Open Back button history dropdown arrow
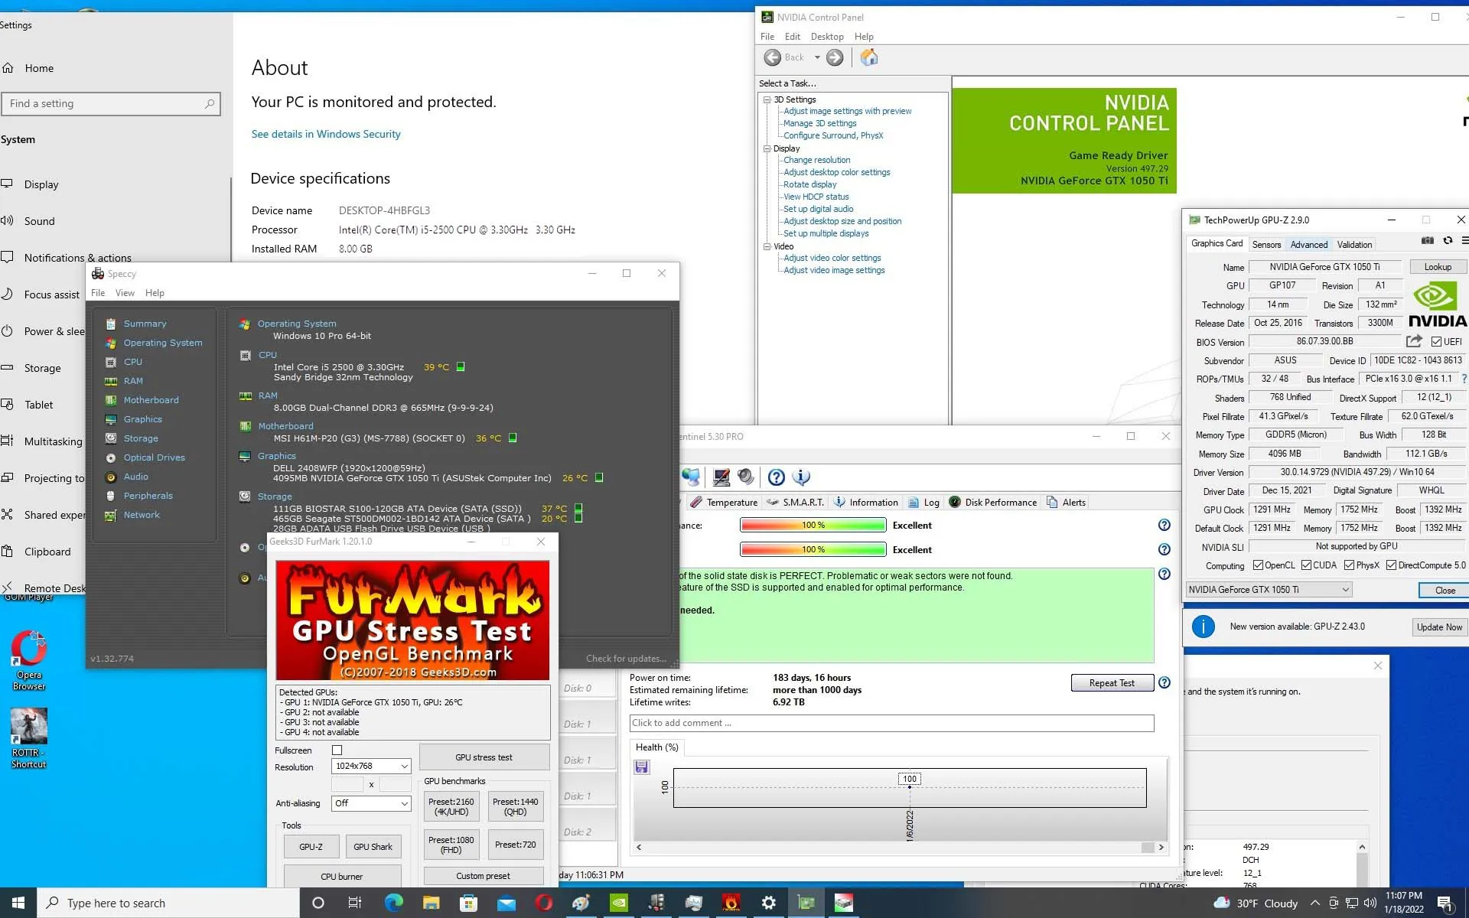The height and width of the screenshot is (918, 1469). [817, 57]
